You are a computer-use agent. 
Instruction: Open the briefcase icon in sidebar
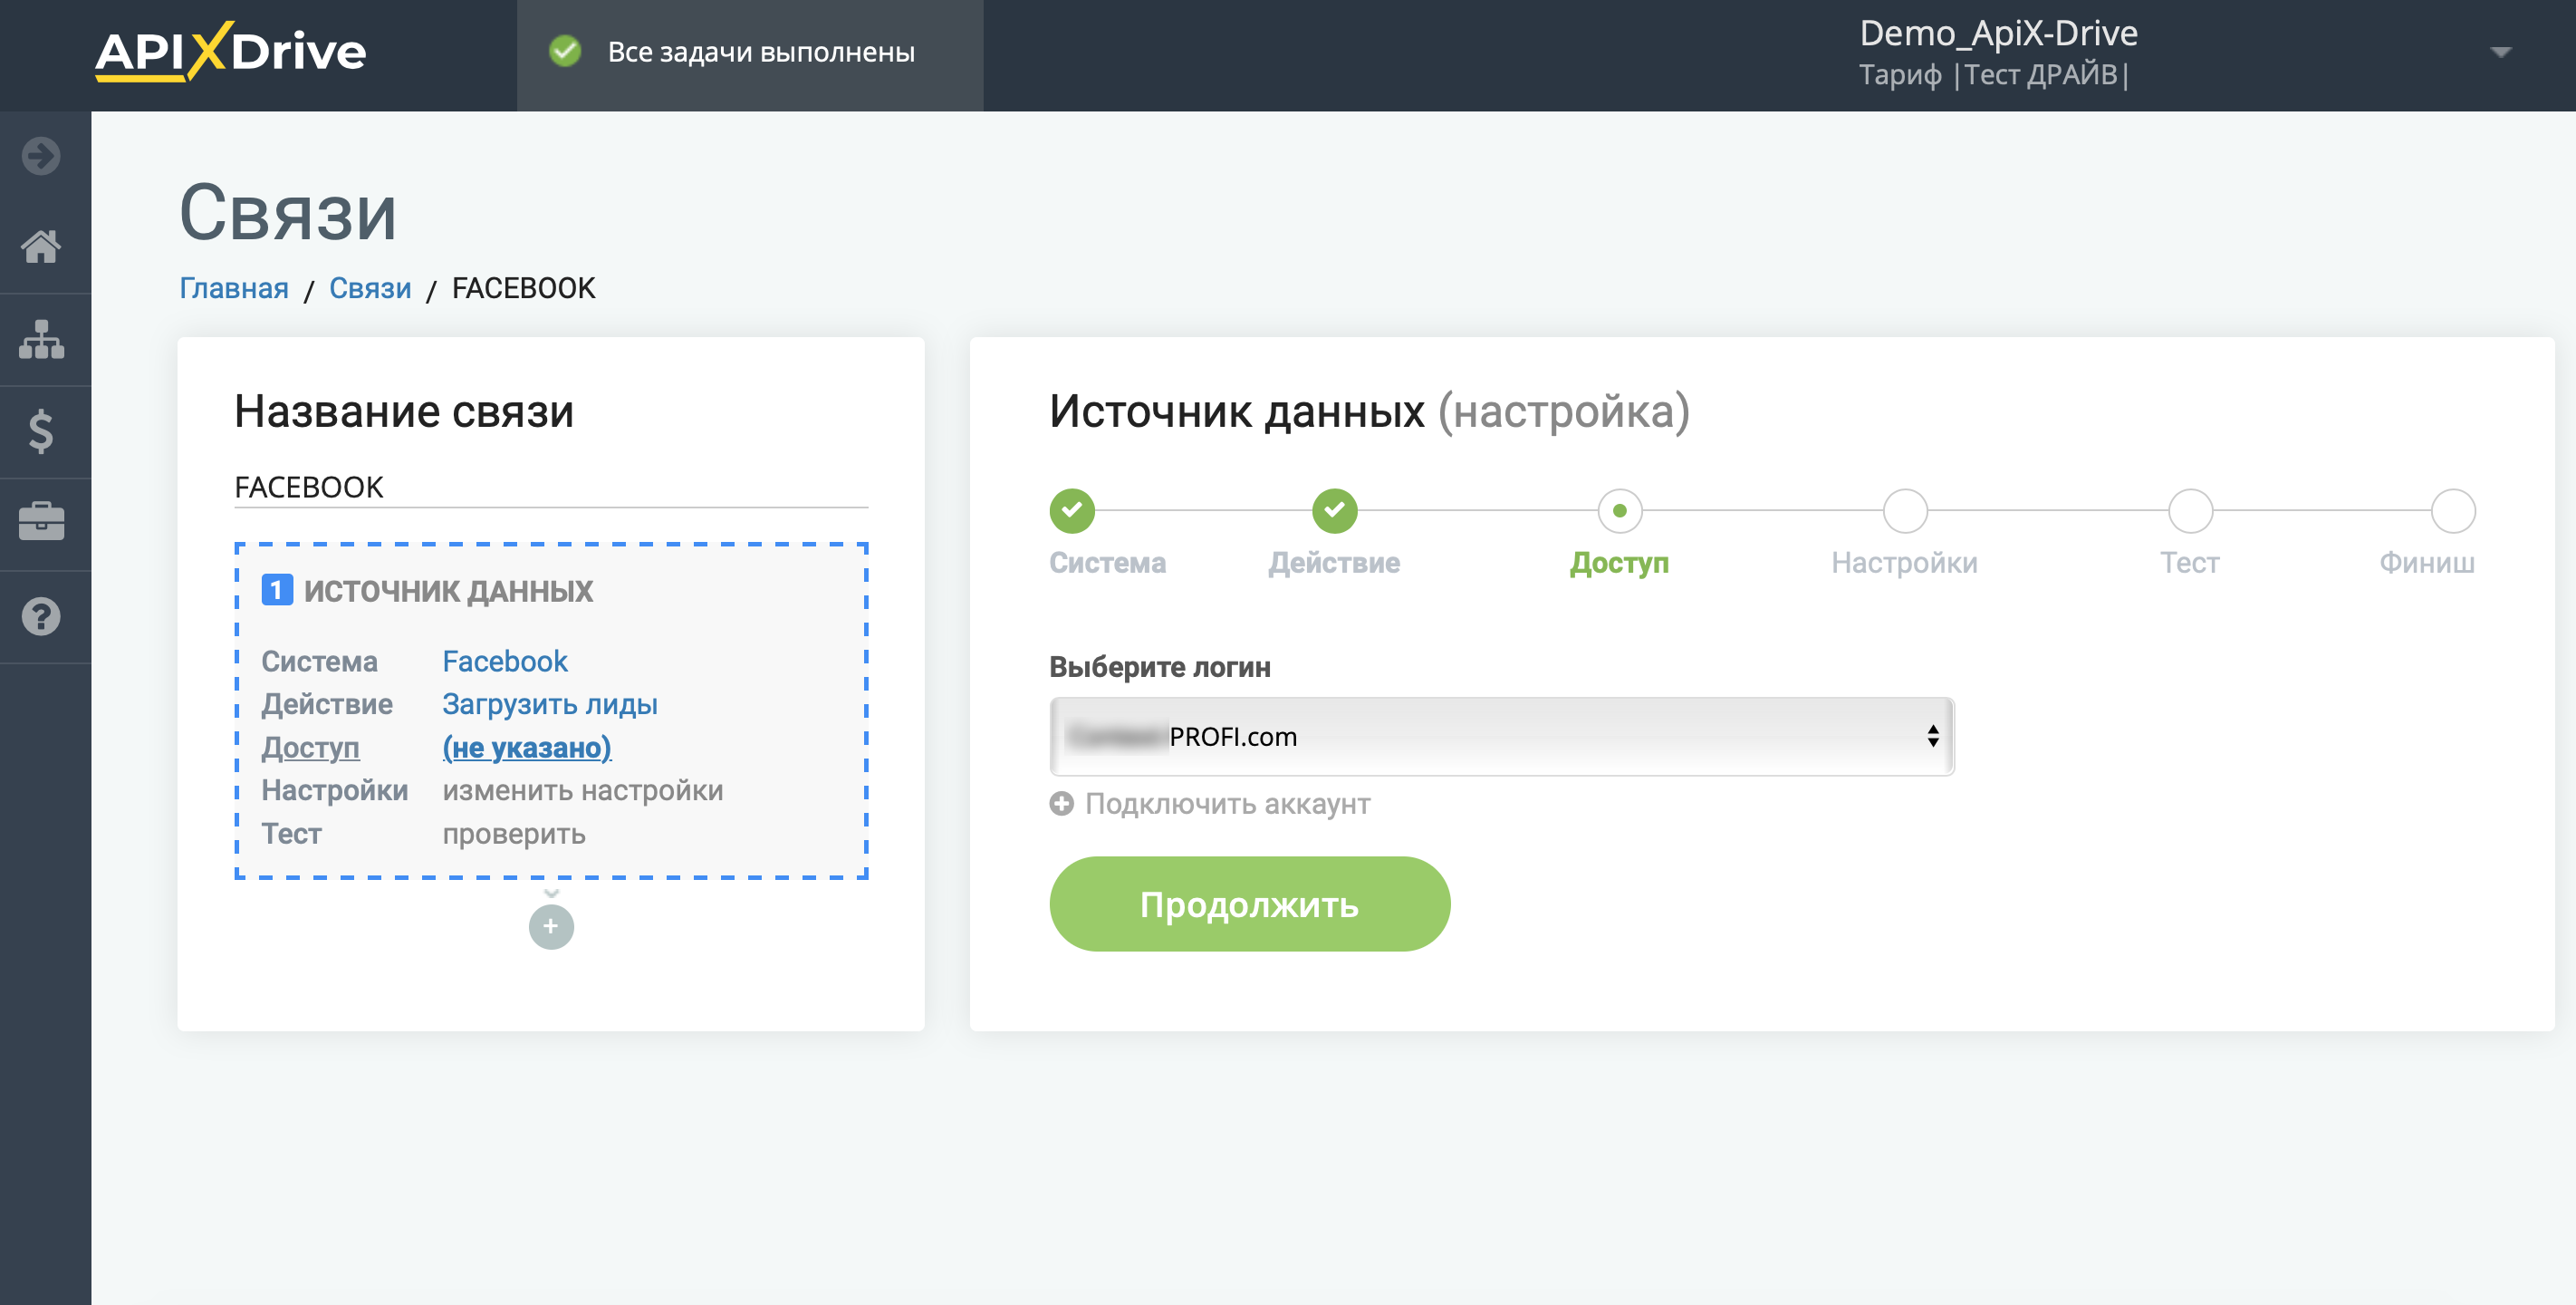[41, 521]
